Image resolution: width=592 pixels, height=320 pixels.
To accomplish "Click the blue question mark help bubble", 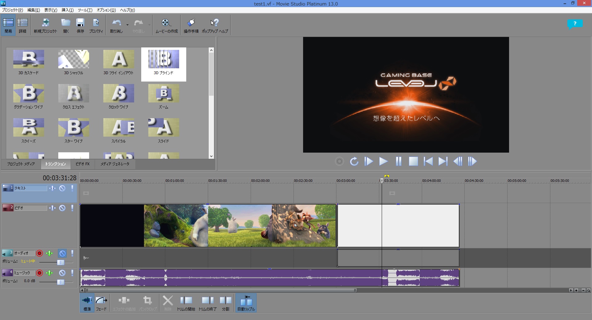I will point(575,24).
